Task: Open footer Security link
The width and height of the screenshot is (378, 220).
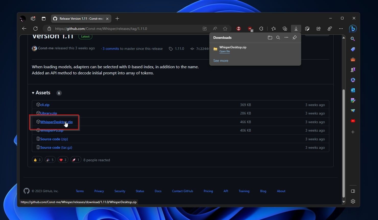Action: coord(120,191)
